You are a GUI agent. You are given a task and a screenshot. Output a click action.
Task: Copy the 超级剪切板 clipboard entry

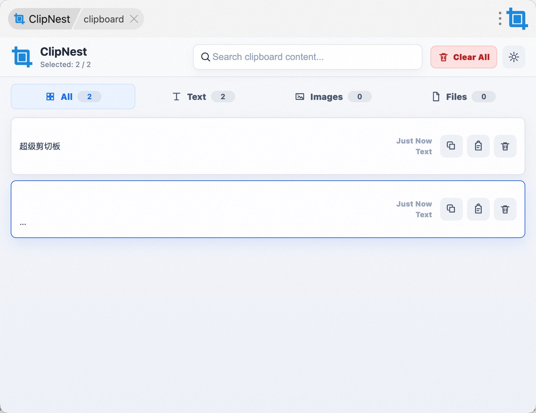[x=451, y=146]
